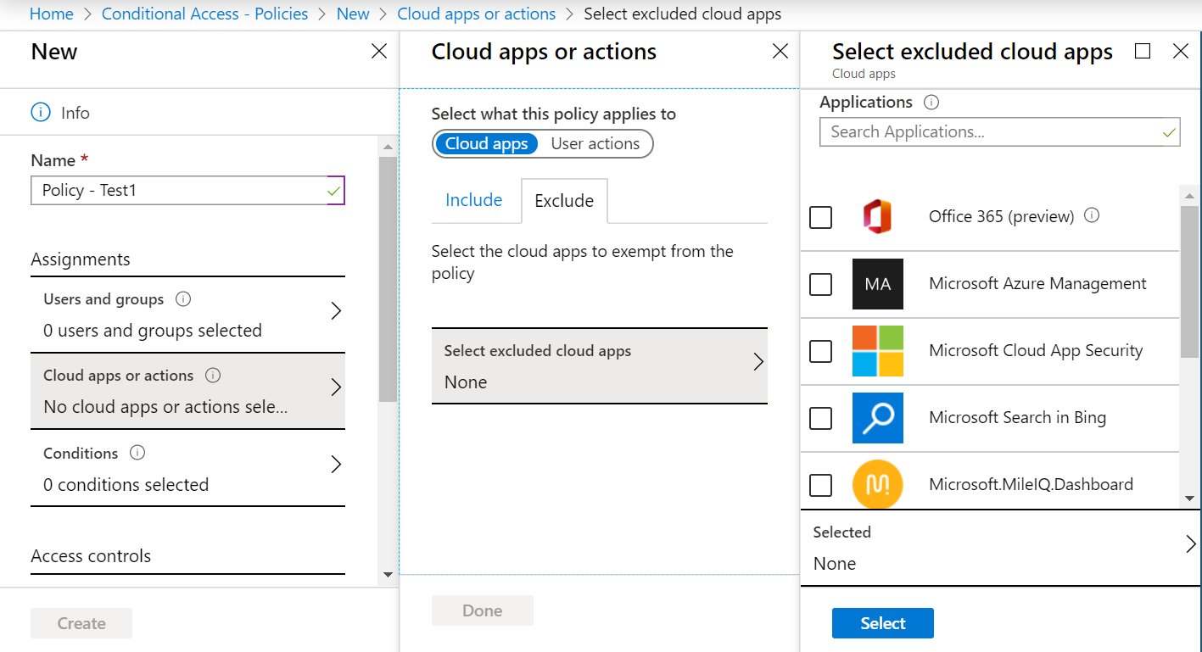Click the Create button
The height and width of the screenshot is (652, 1202).
pyautogui.click(x=81, y=623)
